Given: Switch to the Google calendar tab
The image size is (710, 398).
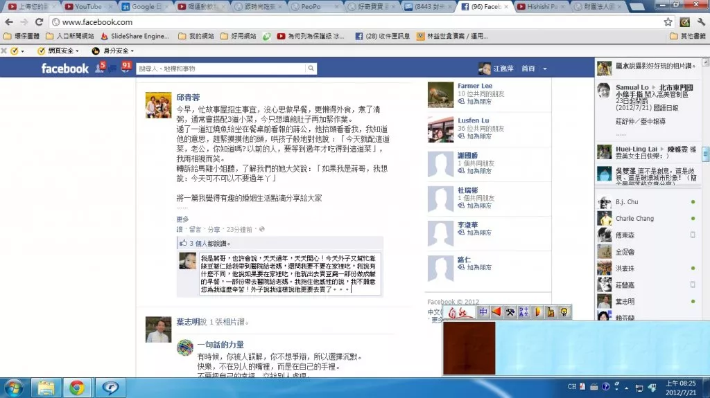Looking at the screenshot, I should [144, 6].
